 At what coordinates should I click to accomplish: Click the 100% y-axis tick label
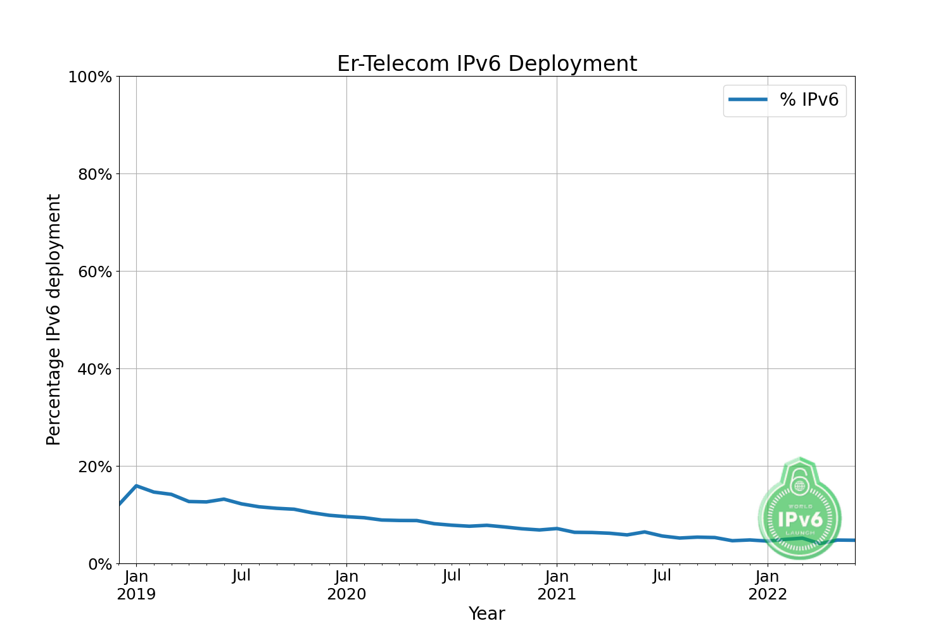pyautogui.click(x=89, y=77)
